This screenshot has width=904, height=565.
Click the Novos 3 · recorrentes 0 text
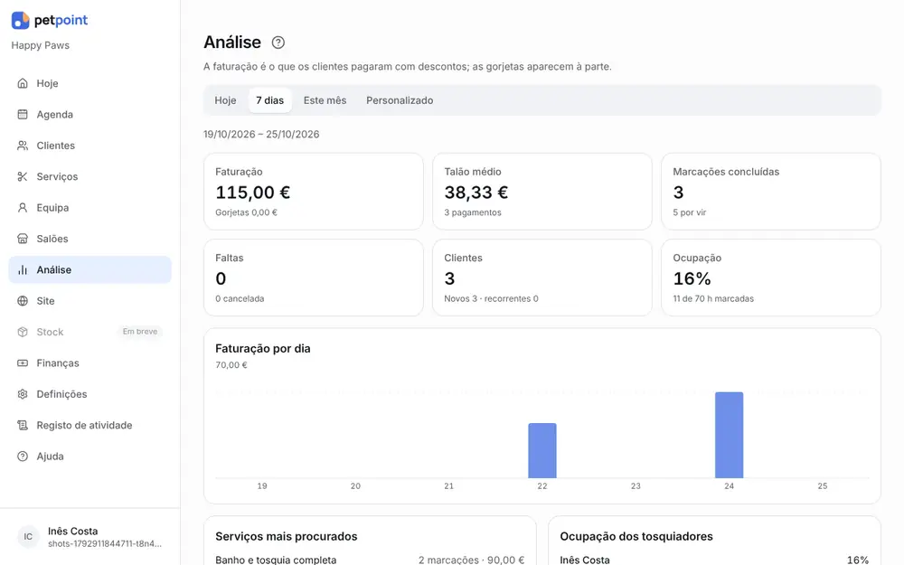coord(491,298)
